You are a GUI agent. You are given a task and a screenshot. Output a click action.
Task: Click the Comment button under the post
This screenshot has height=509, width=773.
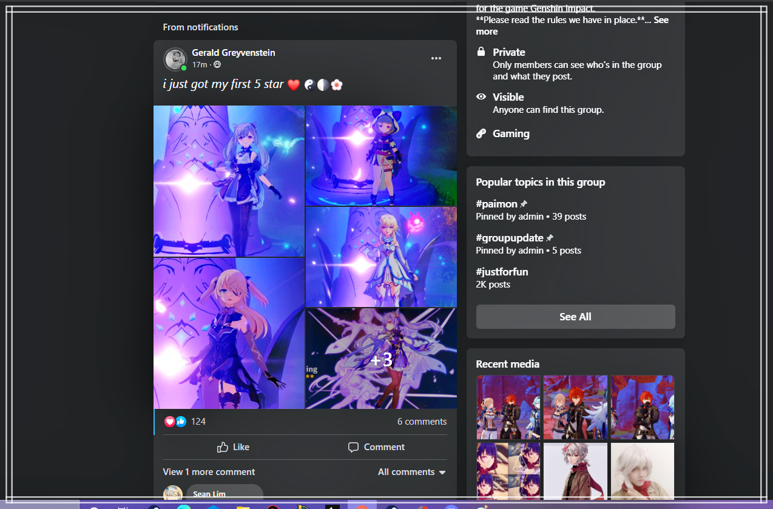point(376,447)
